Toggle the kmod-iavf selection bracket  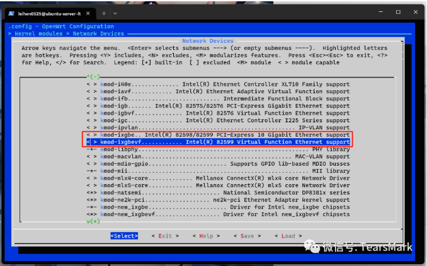pyautogui.click(x=92, y=91)
